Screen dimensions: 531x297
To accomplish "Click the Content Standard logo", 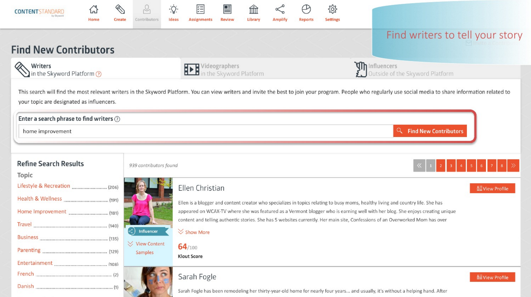I will 39,12.
